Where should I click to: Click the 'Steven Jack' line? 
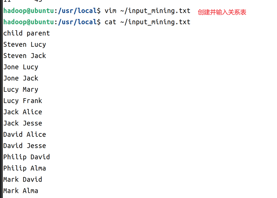(25, 56)
